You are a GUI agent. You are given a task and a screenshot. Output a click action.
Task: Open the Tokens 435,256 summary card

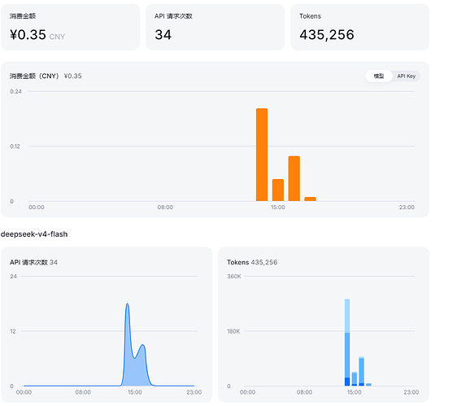pyautogui.click(x=359, y=27)
